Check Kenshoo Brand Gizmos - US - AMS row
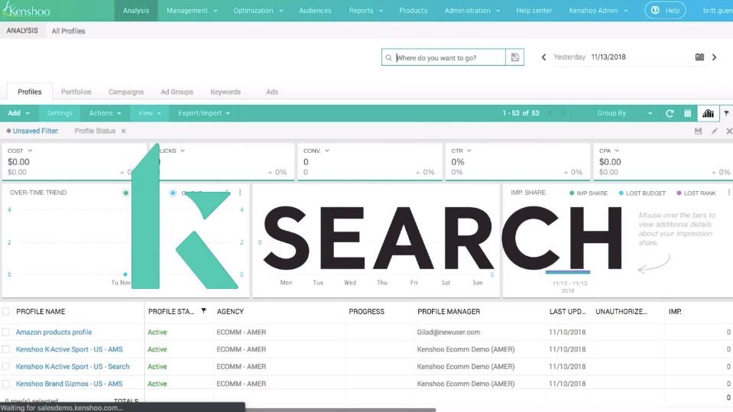This screenshot has width=733, height=412. click(6, 384)
